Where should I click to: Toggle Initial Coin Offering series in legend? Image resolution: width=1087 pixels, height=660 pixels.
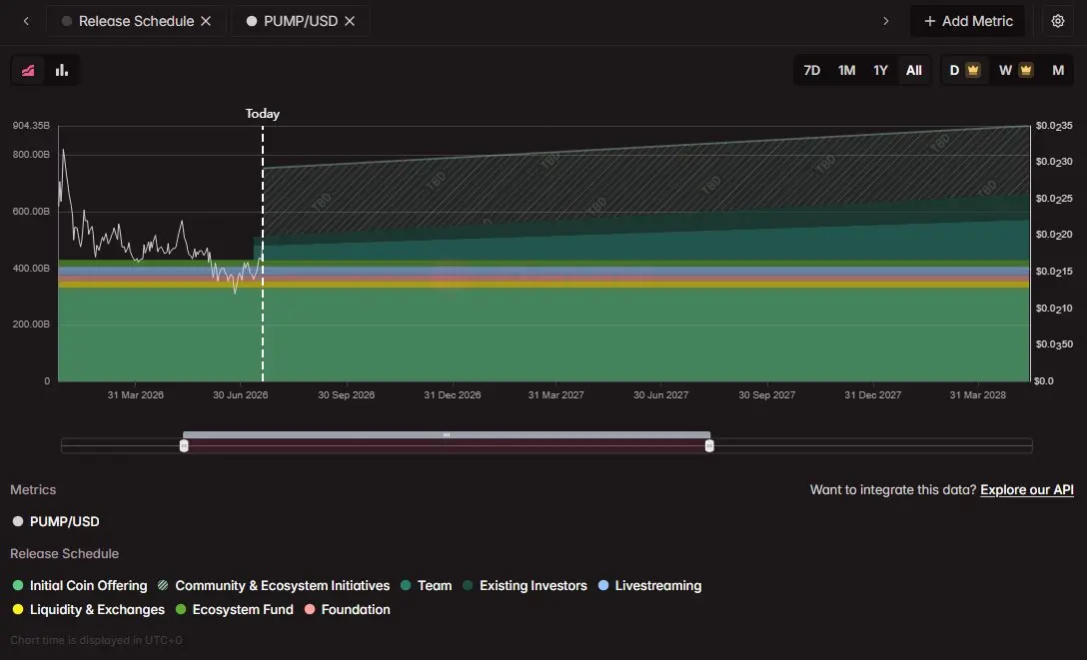(80, 585)
